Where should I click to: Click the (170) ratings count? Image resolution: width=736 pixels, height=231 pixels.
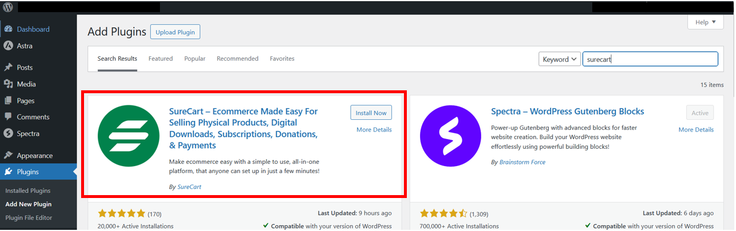tap(155, 214)
